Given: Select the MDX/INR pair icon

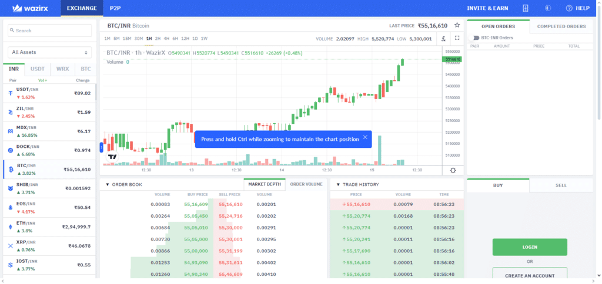Looking at the screenshot, I should [11, 131].
